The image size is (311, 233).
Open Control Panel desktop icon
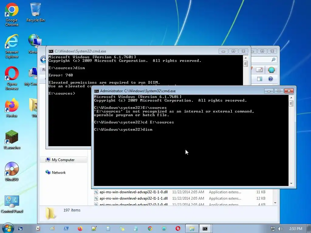point(12,204)
